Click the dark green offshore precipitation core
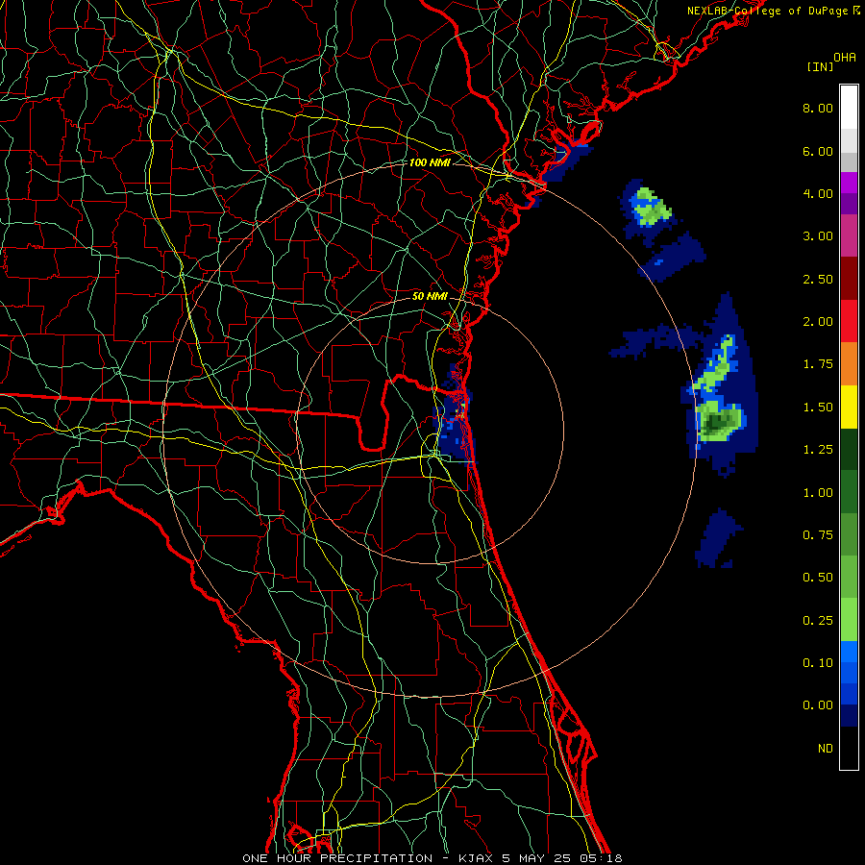The height and width of the screenshot is (865, 865). pyautogui.click(x=716, y=423)
